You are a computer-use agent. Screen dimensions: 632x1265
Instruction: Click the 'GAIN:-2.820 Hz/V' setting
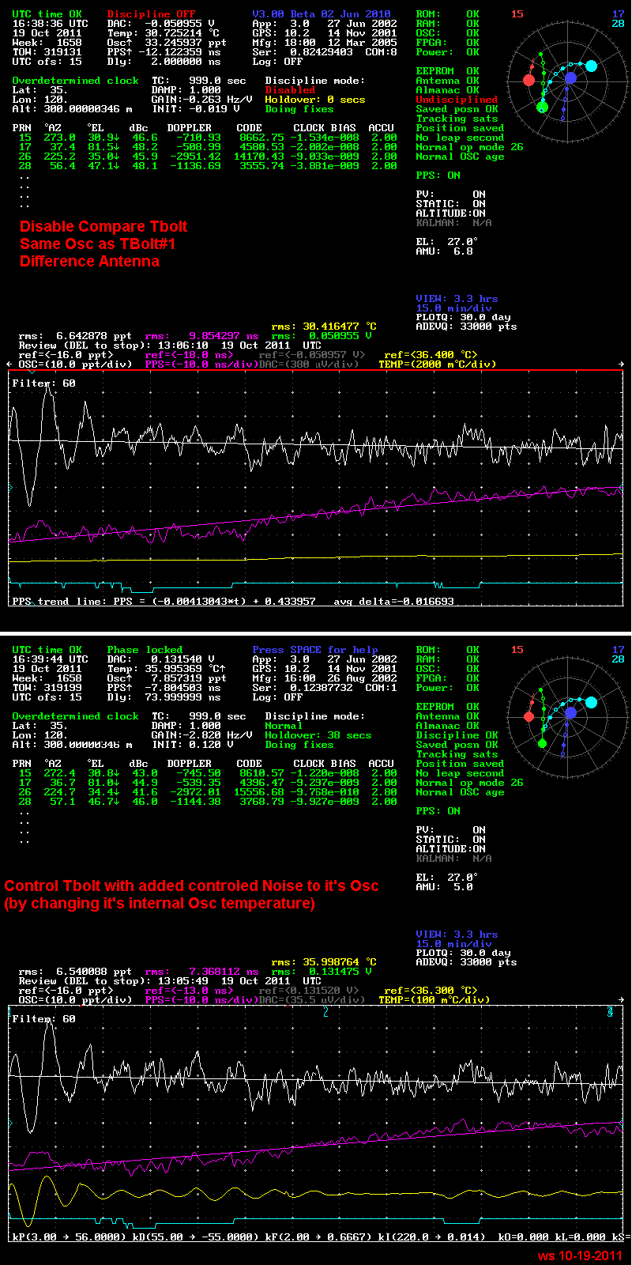tap(201, 735)
